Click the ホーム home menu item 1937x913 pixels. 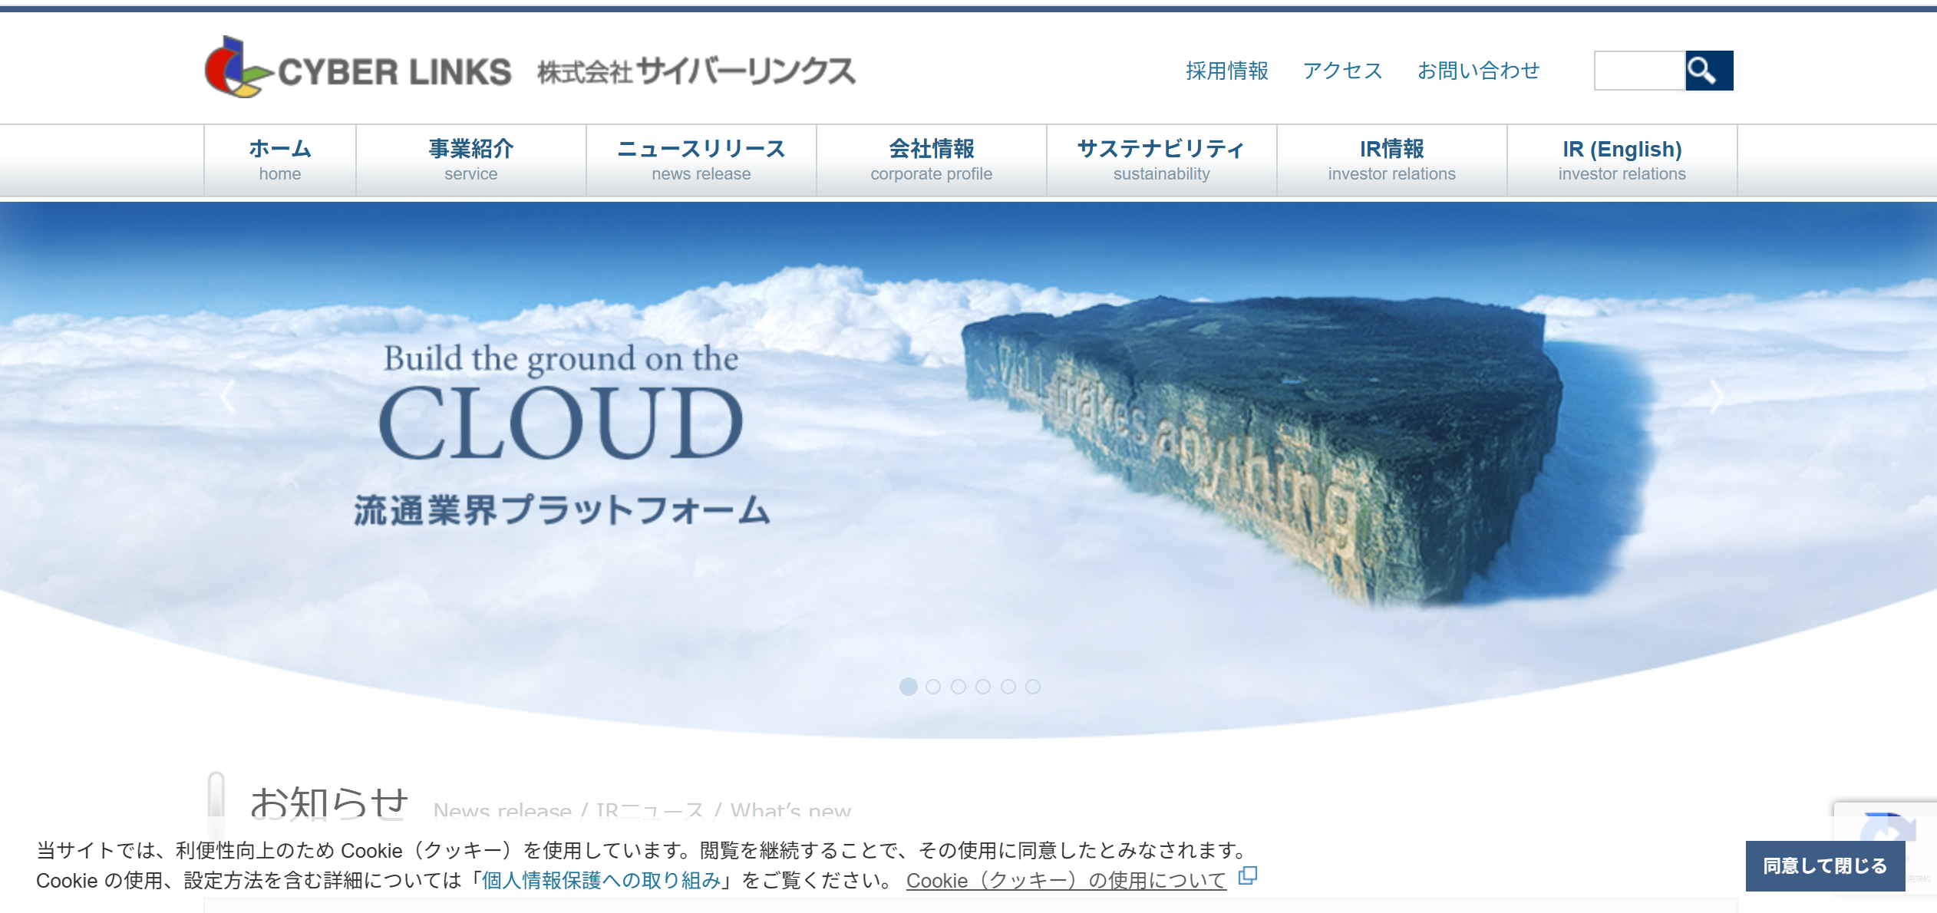(x=280, y=160)
